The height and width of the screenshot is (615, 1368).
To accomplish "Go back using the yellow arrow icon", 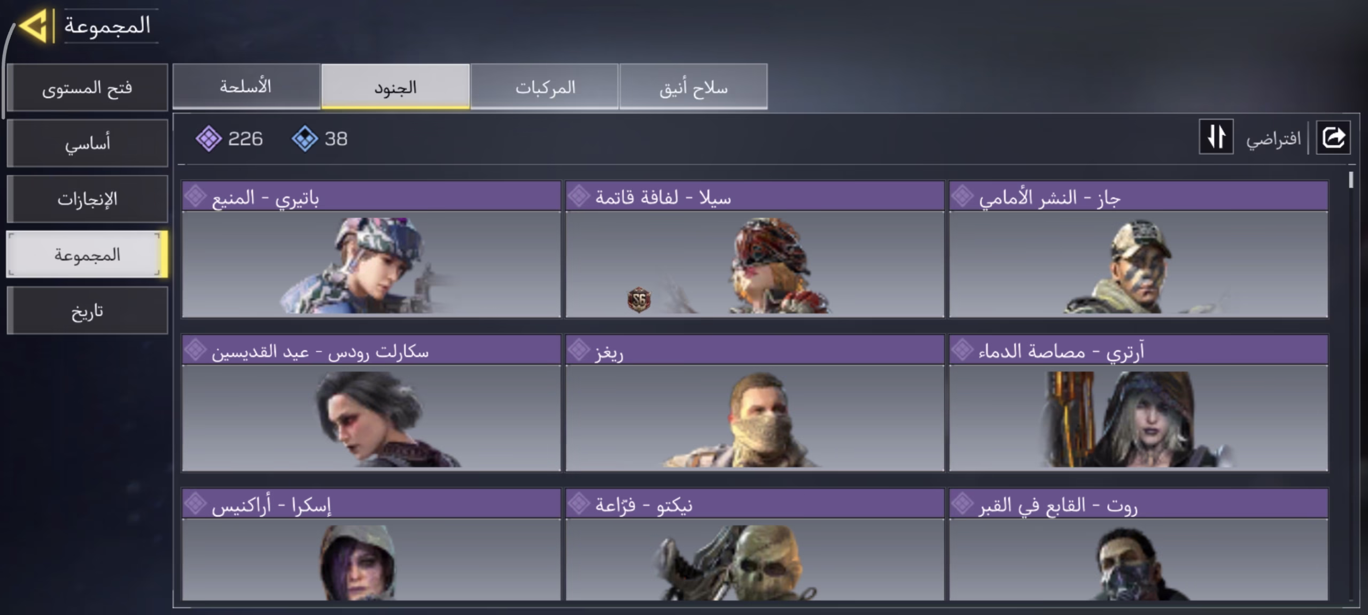I will tap(34, 26).
